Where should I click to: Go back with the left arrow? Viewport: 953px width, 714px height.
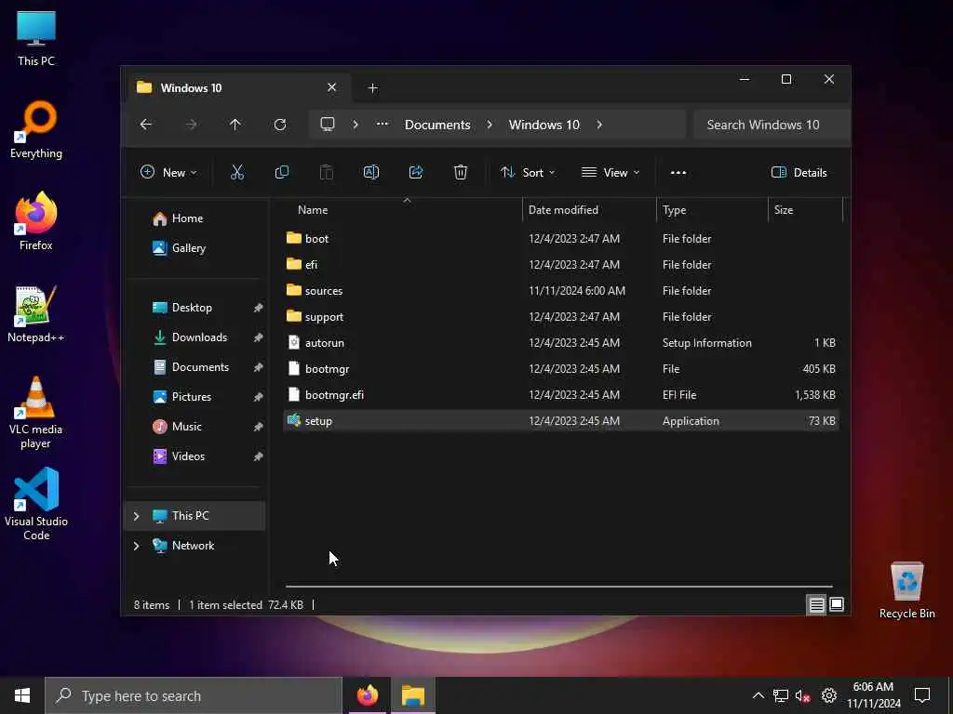click(x=146, y=125)
